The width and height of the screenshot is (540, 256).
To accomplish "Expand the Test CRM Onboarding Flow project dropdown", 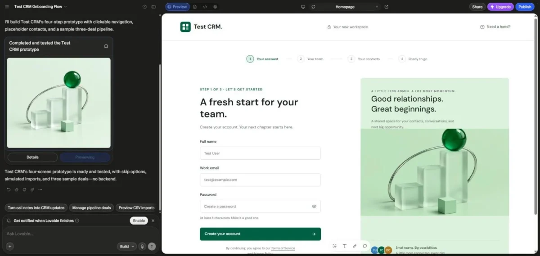I will 40,7.
